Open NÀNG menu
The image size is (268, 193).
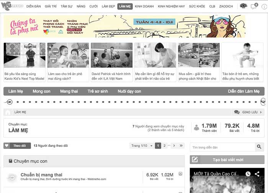click(x=81, y=6)
